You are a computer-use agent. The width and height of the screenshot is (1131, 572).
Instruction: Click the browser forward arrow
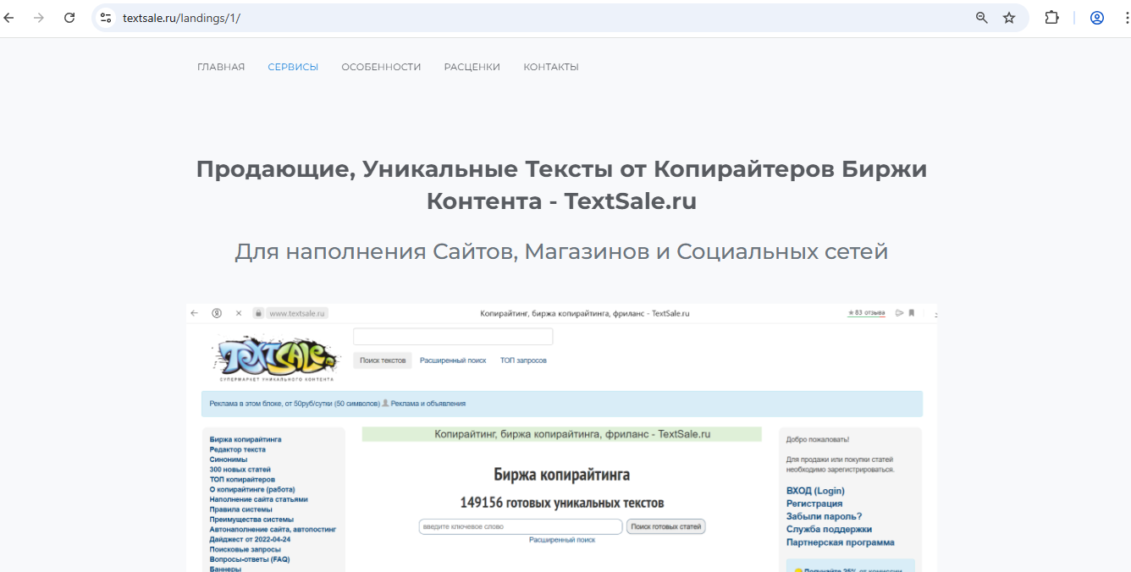click(39, 18)
